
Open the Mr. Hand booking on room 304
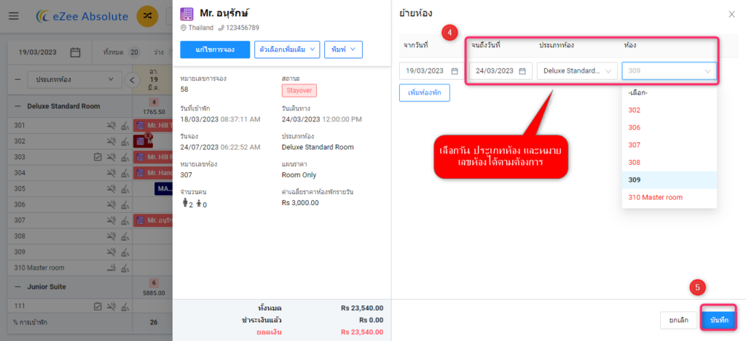pyautogui.click(x=153, y=173)
